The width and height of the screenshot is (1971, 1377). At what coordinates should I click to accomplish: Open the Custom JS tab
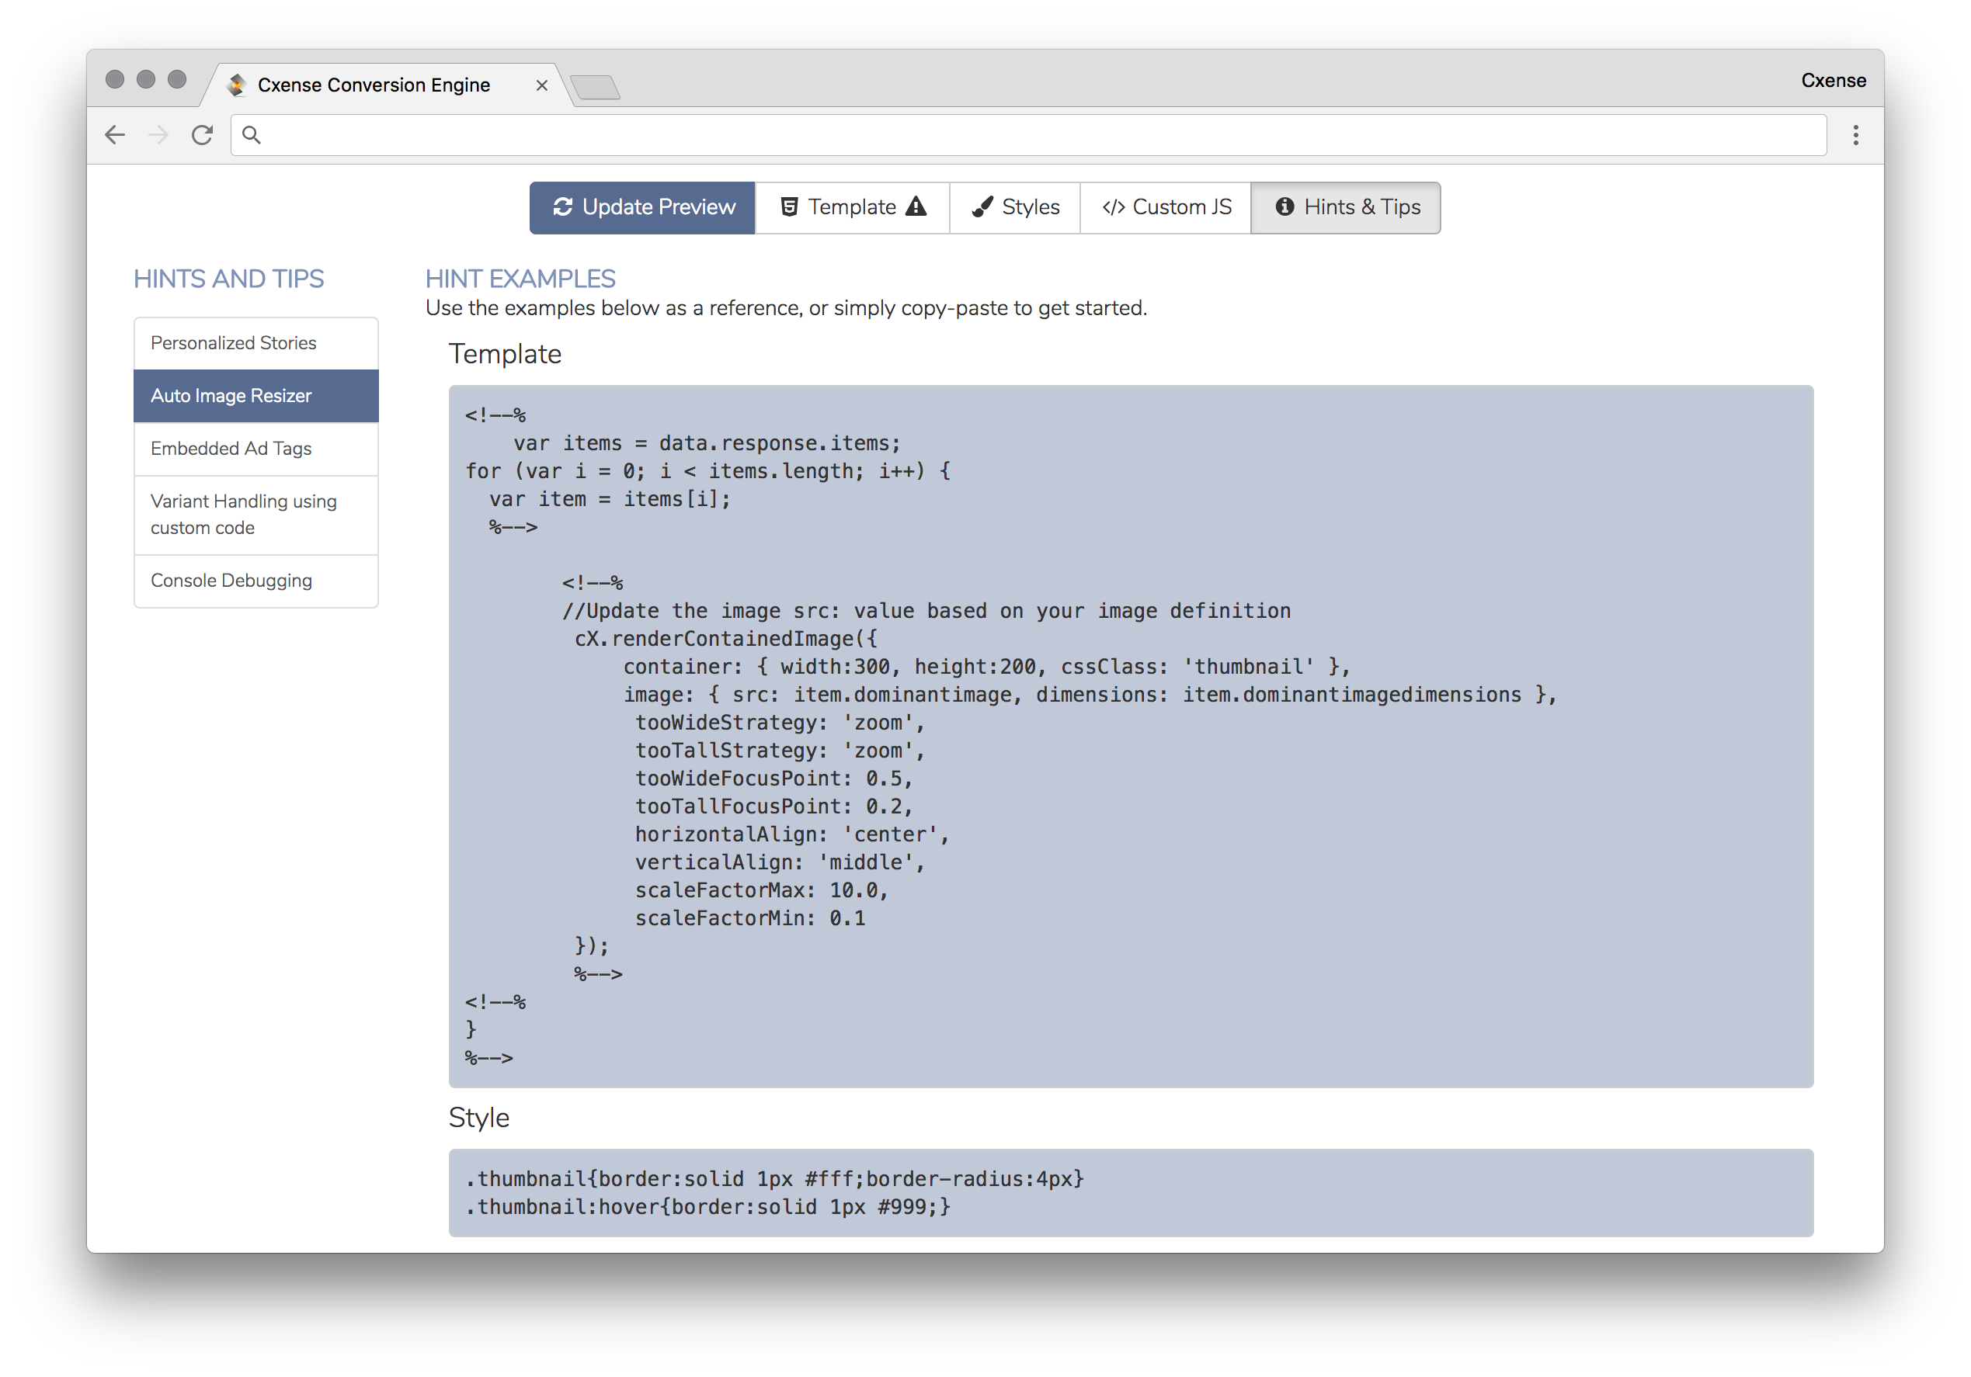(1166, 206)
